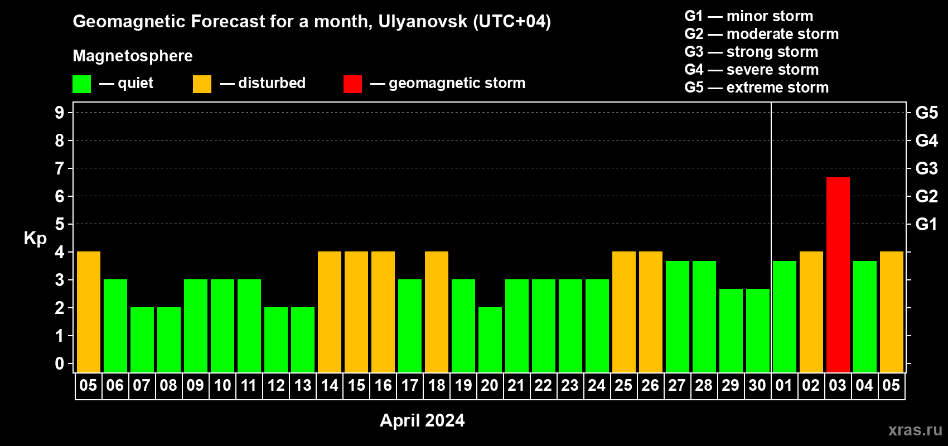This screenshot has width=948, height=446.
Task: Click the 'G3 — strong storm' legend text
Action: coord(751,52)
